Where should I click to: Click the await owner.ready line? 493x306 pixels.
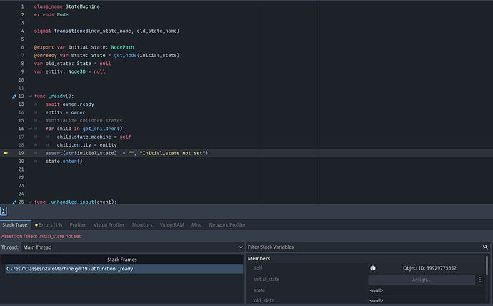point(70,104)
